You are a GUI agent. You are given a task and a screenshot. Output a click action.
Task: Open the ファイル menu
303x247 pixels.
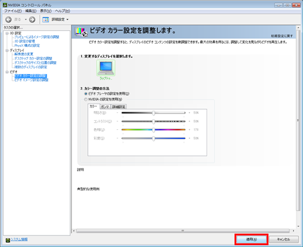[13, 11]
